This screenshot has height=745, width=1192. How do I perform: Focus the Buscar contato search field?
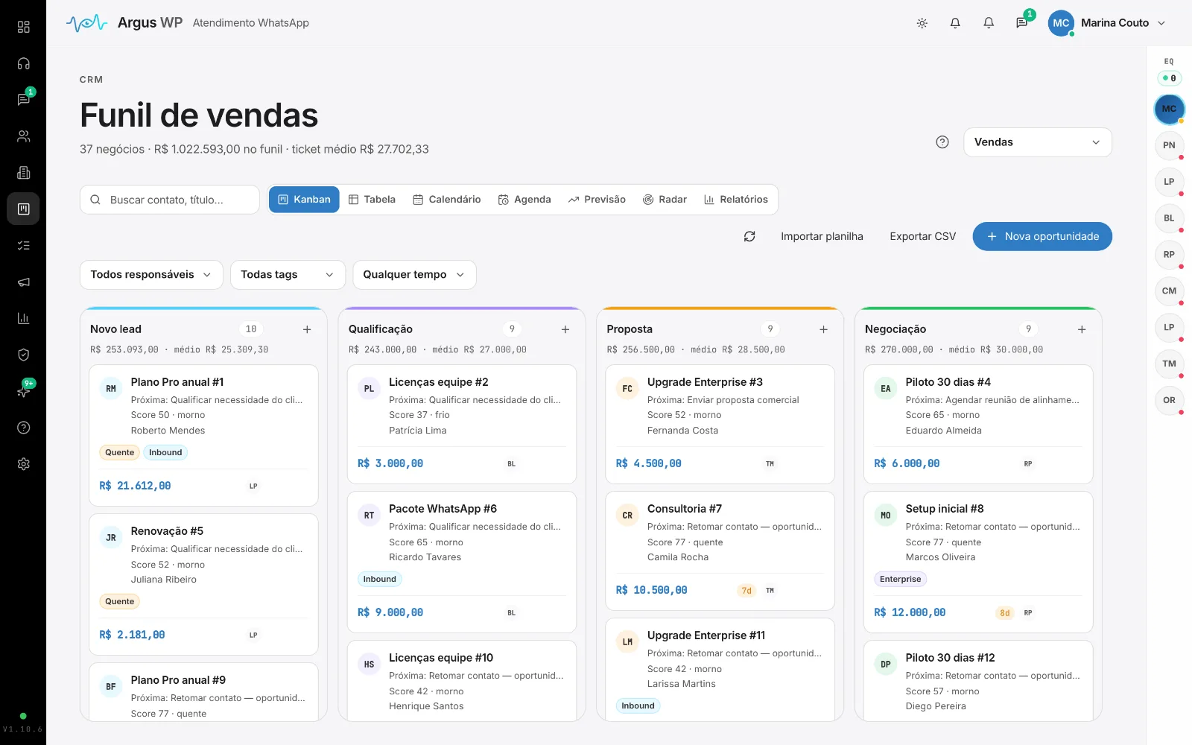click(170, 200)
